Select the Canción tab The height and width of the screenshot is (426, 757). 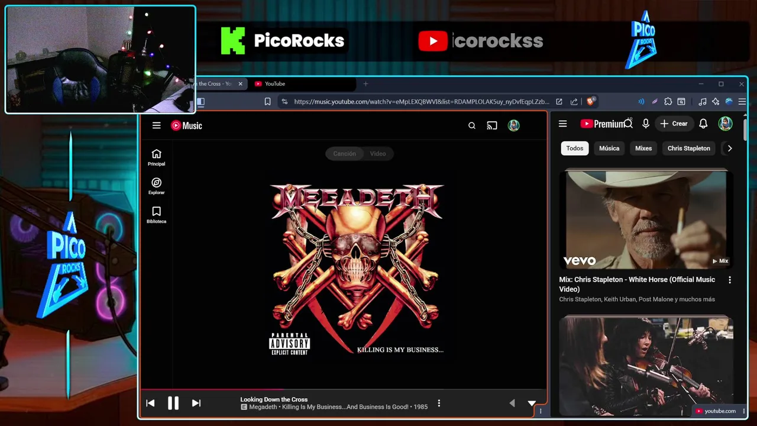coord(344,154)
